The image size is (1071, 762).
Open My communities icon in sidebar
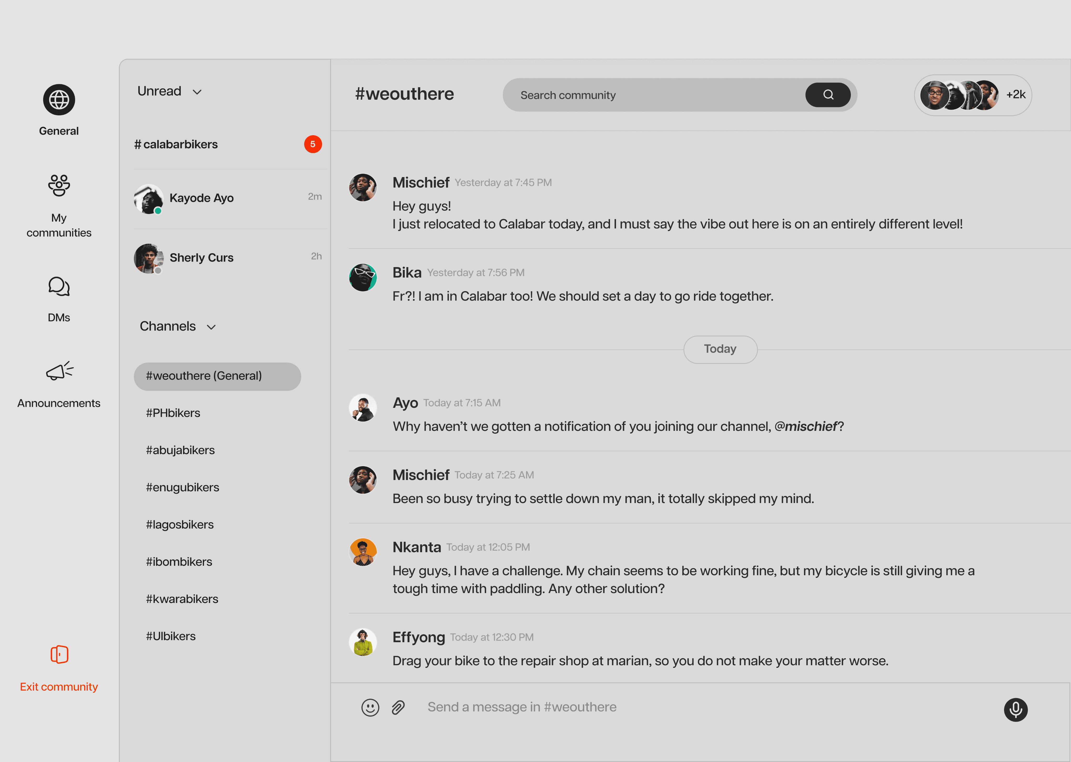coord(59,185)
